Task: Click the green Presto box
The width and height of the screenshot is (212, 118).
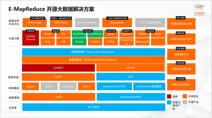Action: [x=79, y=42]
